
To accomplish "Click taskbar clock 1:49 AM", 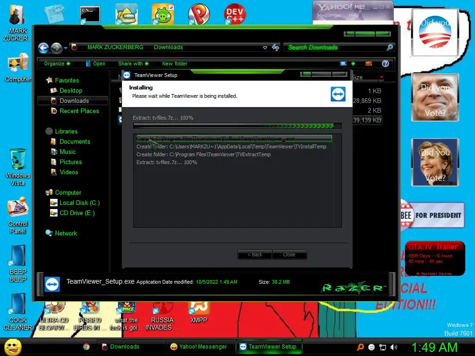I will 434,347.
